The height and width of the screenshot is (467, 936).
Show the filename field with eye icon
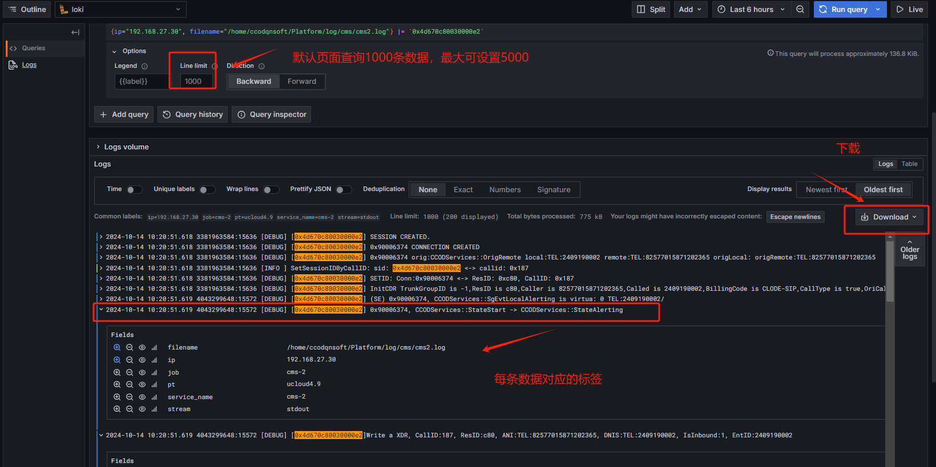tap(142, 347)
